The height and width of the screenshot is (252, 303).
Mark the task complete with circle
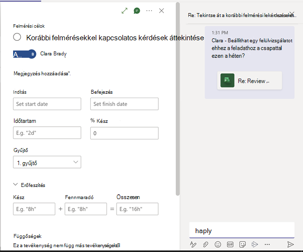pyautogui.click(x=17, y=37)
